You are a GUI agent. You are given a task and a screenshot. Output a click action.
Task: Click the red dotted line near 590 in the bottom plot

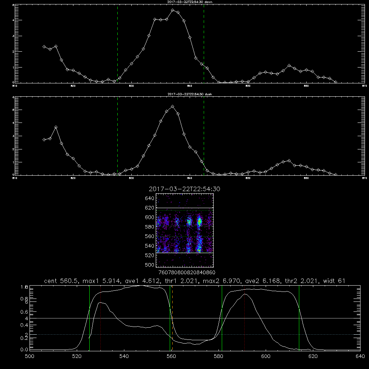pos(245,318)
